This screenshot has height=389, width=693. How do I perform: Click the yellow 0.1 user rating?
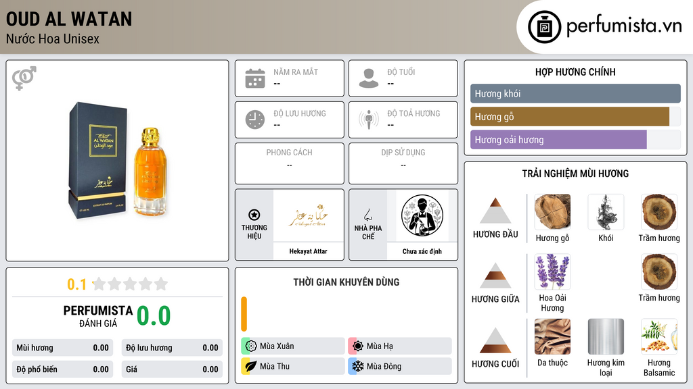pos(76,284)
